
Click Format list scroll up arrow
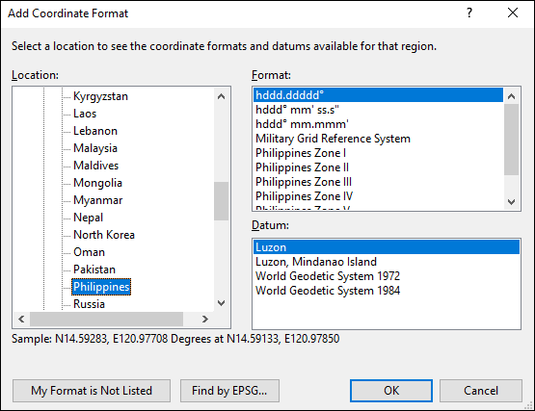point(511,96)
